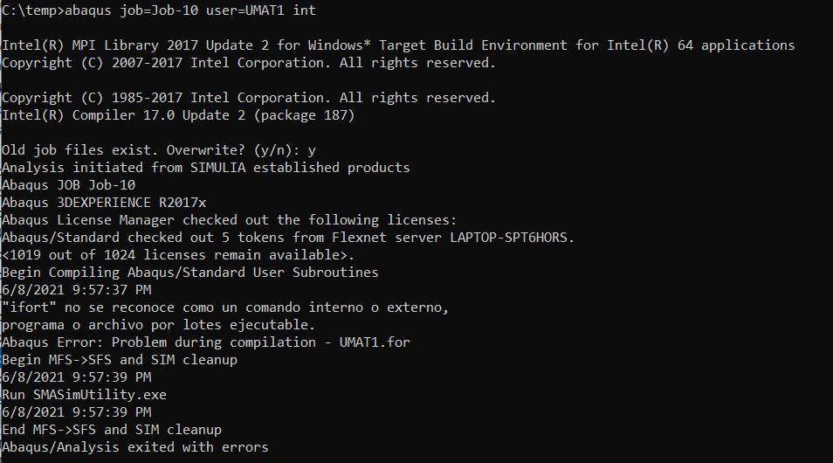833x463 pixels.
Task: Click 'Abaqus/Analysis exited with errors' line
Action: (135, 447)
